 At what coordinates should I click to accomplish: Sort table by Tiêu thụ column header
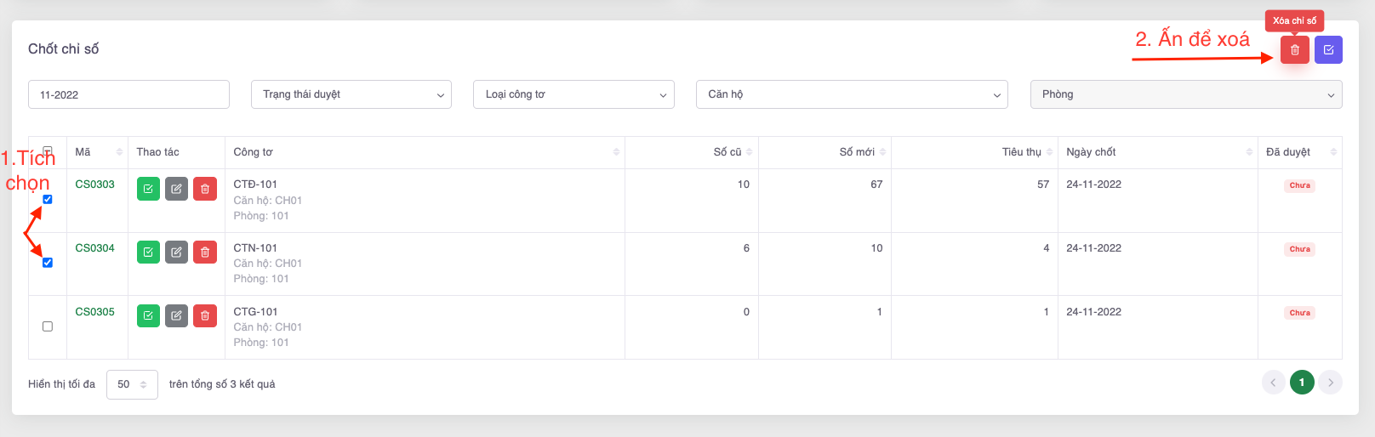point(1021,152)
